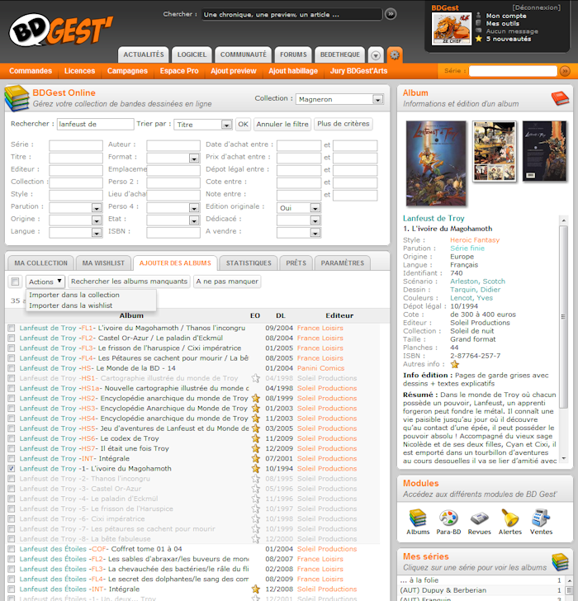578x601 pixels.
Task: Click star on L'ivoire du Magohamoth row
Action: pyautogui.click(x=256, y=468)
